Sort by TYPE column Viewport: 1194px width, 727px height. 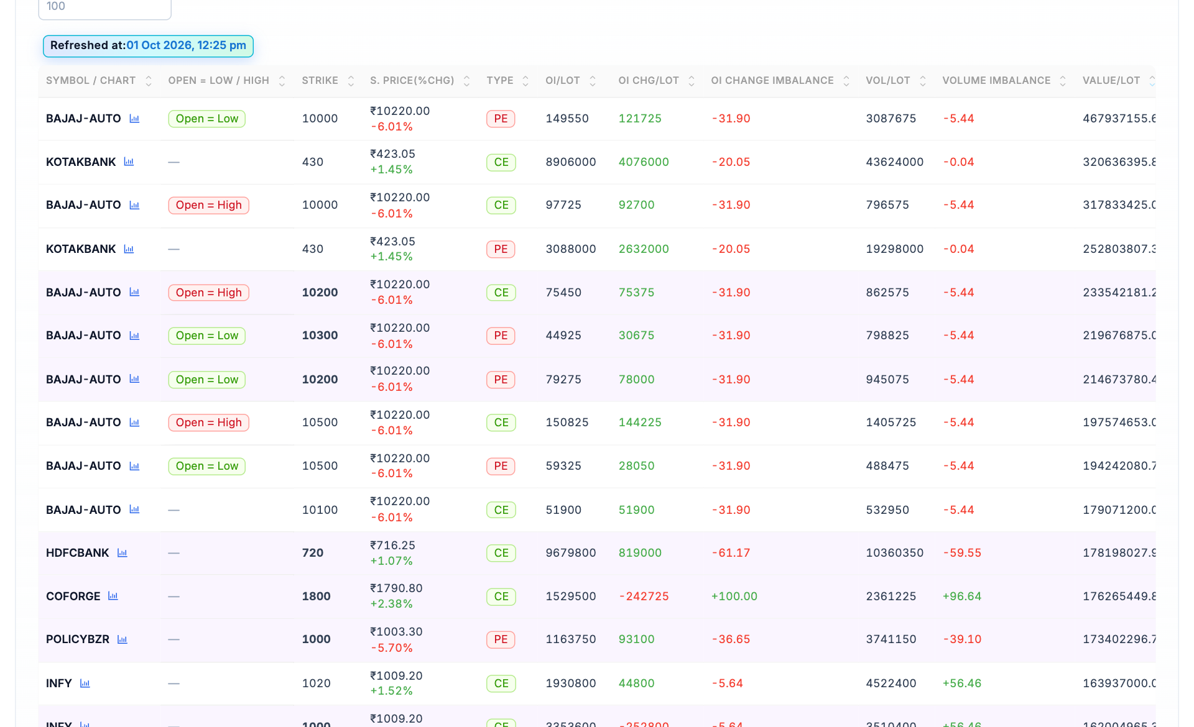point(525,81)
